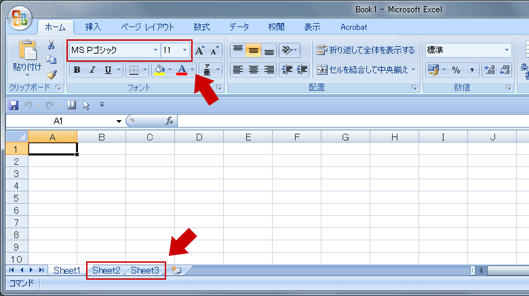
Task: Open the 標準 number format dropdown
Action: coord(507,50)
